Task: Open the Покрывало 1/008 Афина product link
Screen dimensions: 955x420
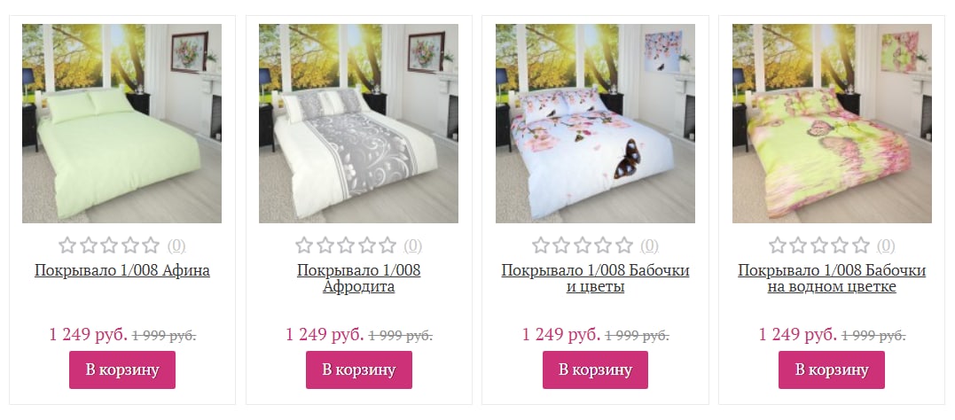Action: tap(122, 270)
